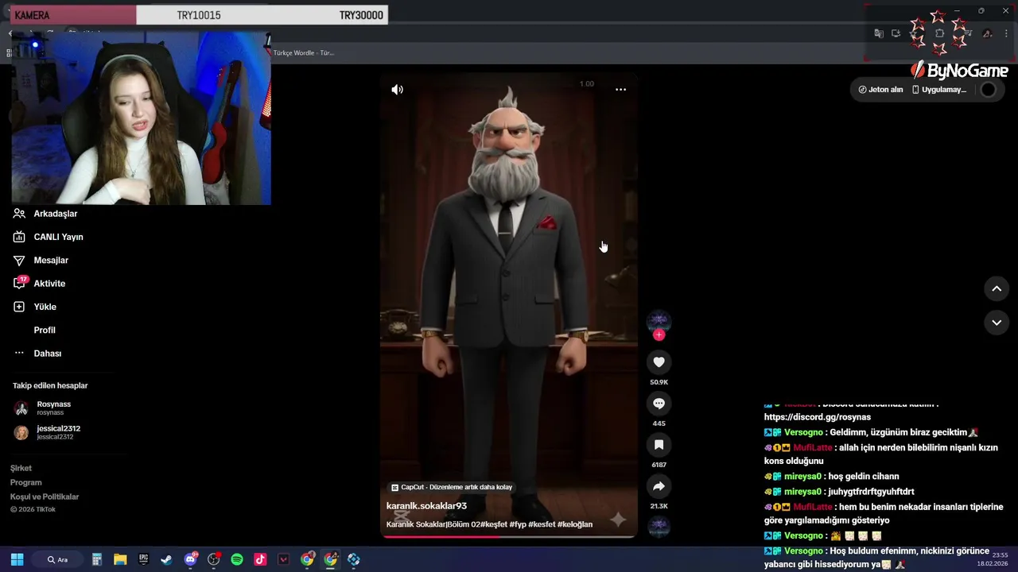Viewport: 1018px width, 572px height.
Task: Click chat username Versogno on the Geldimm message
Action: [803, 433]
